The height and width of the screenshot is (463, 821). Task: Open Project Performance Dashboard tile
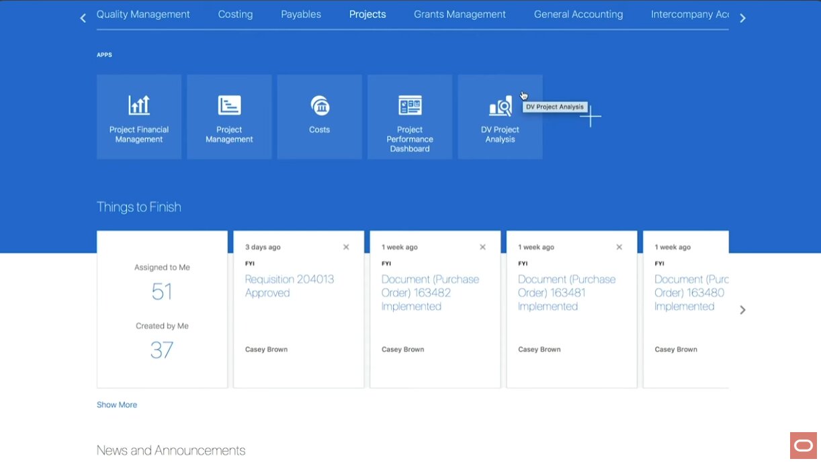[410, 117]
